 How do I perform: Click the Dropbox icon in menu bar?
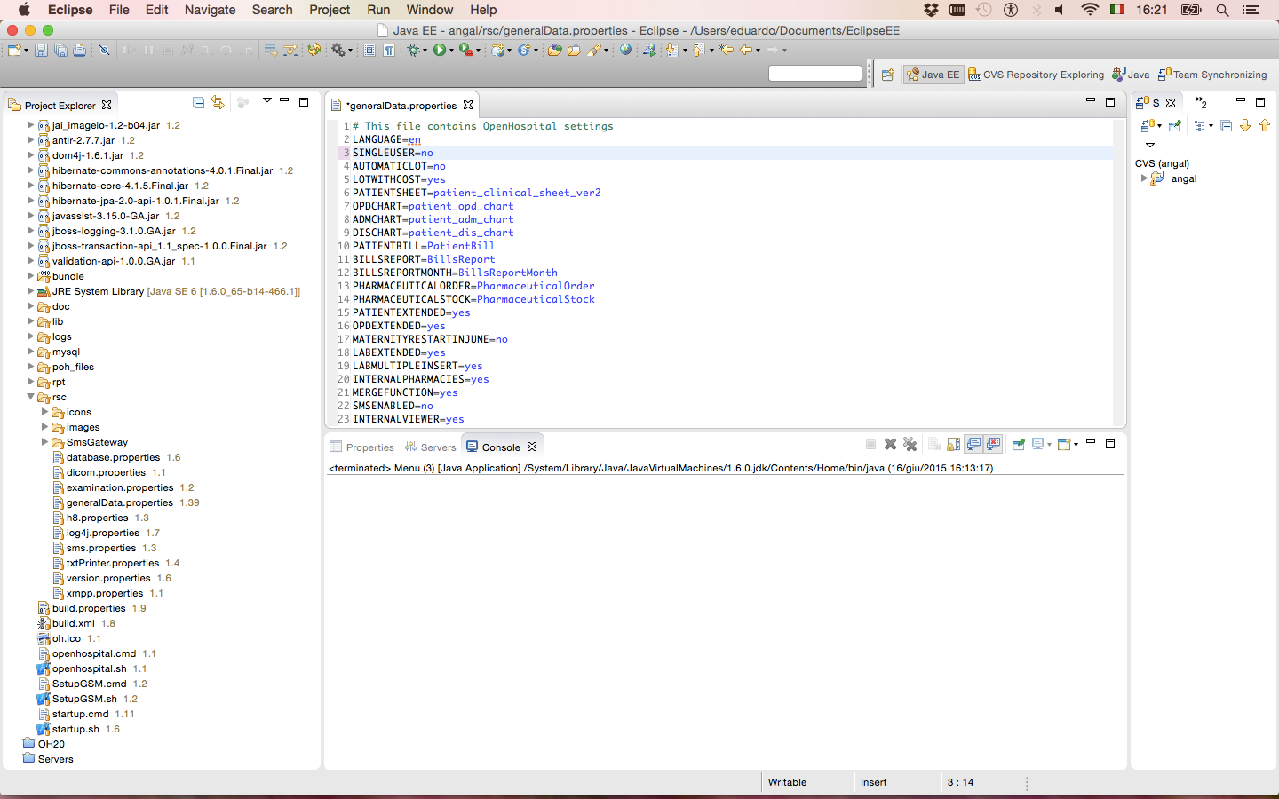tap(930, 10)
